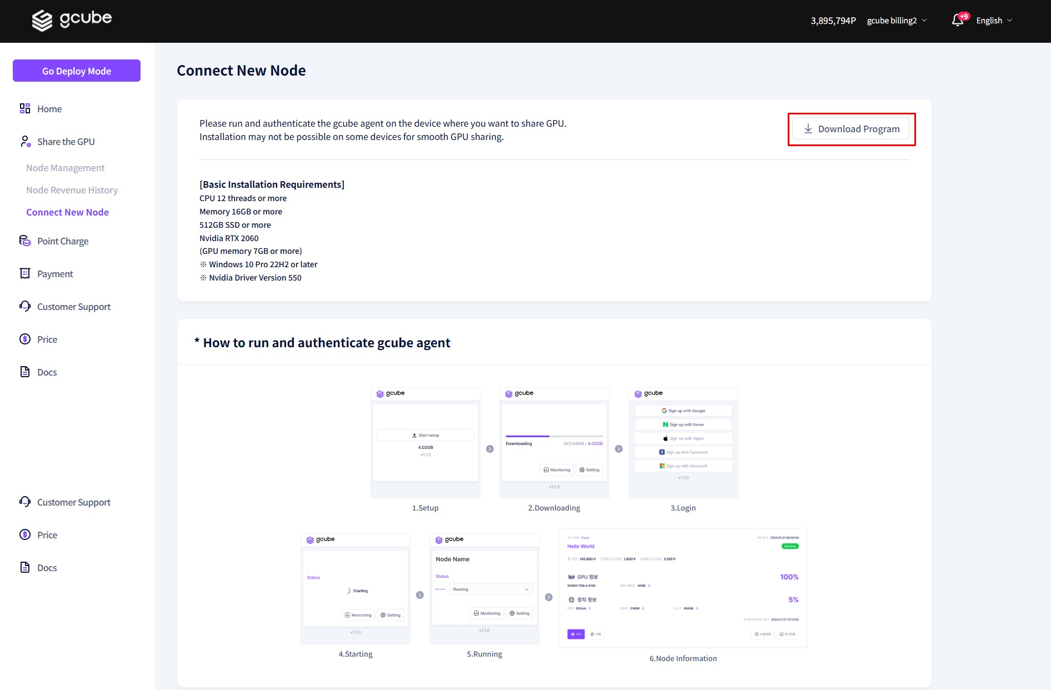Click the lower Docs icon in sidebar

(x=24, y=567)
